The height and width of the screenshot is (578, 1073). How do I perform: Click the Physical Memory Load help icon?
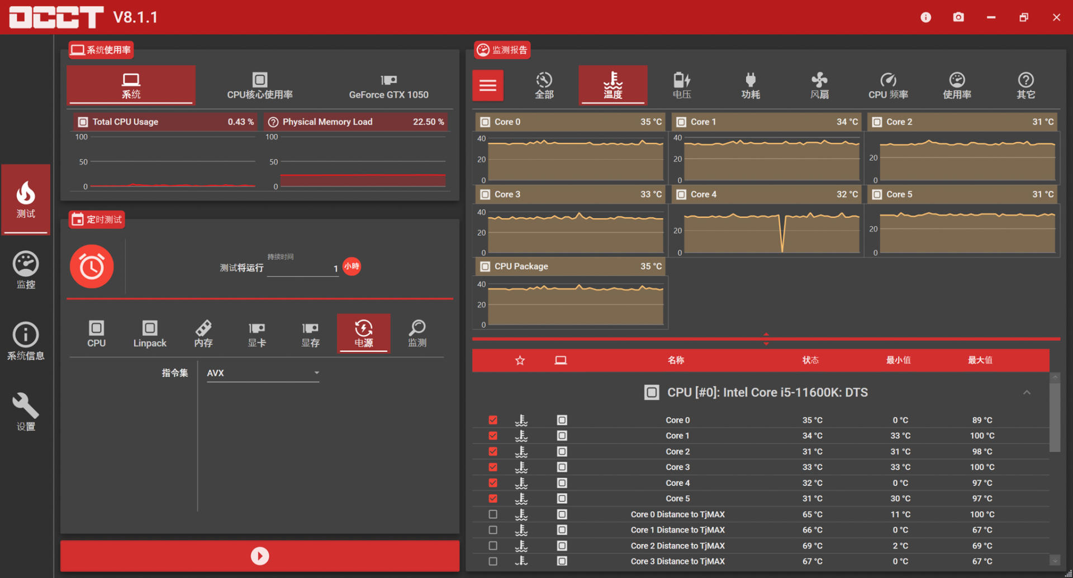[x=273, y=122]
